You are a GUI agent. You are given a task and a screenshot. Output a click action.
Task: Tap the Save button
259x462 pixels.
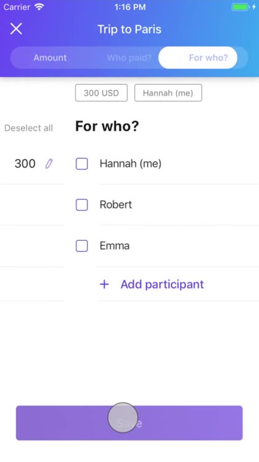129,423
